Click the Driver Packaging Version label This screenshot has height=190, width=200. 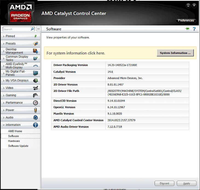[x=71, y=65]
